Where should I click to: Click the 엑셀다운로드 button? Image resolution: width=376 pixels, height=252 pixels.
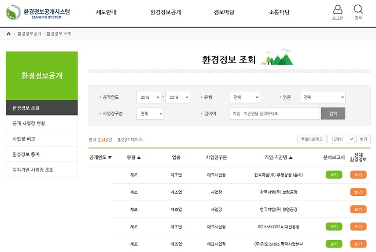(311, 139)
